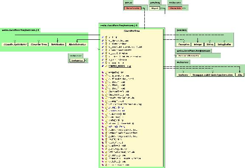Image resolution: width=245 pixels, height=168 pixels.
Task: Click the Utils class box
Action: [239, 75]
